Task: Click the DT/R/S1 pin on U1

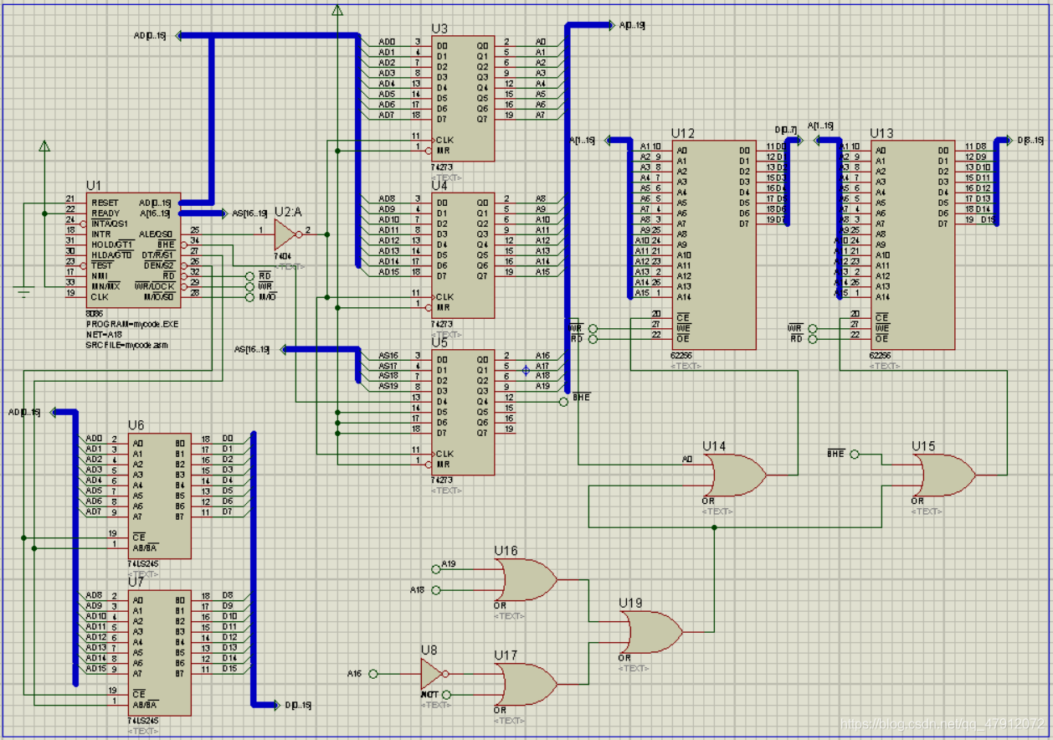Action: pos(157,254)
